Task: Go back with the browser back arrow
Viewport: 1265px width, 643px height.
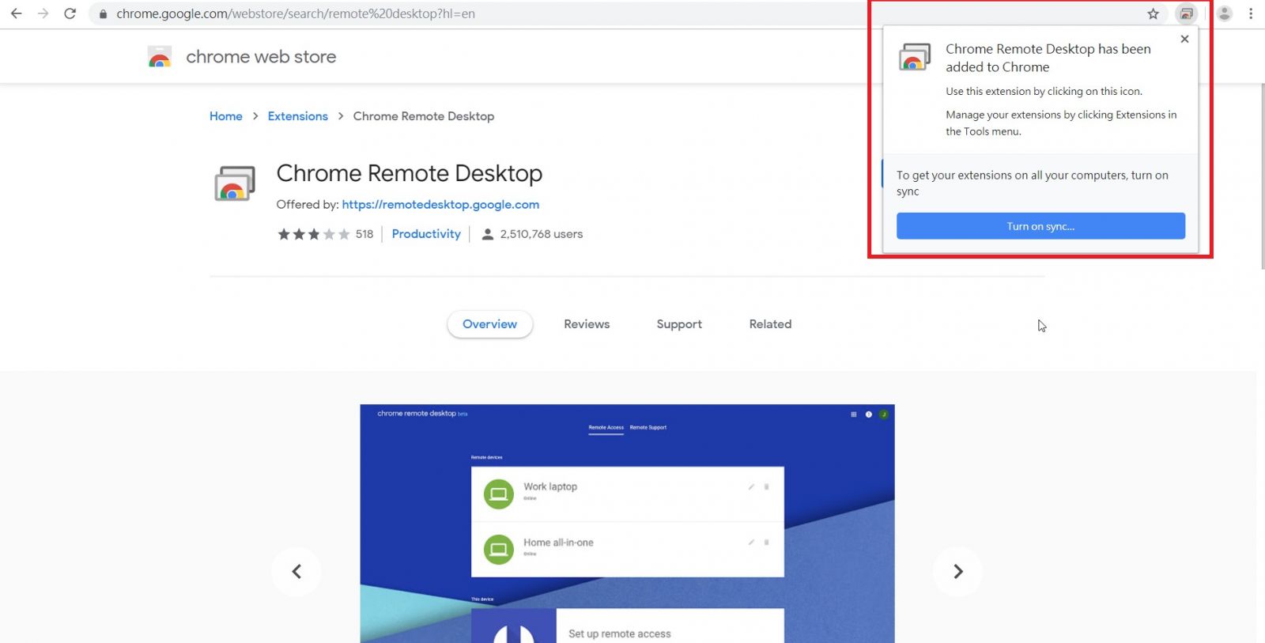Action: (x=16, y=13)
